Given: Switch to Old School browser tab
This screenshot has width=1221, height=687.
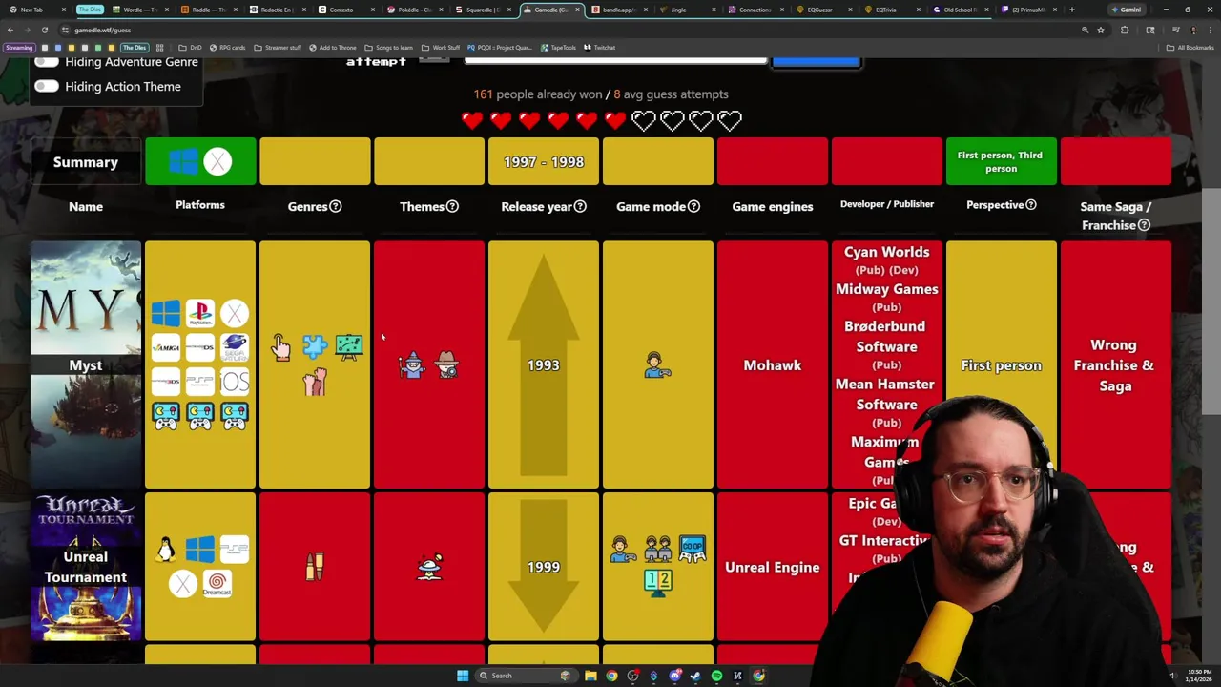Looking at the screenshot, I should [x=960, y=10].
